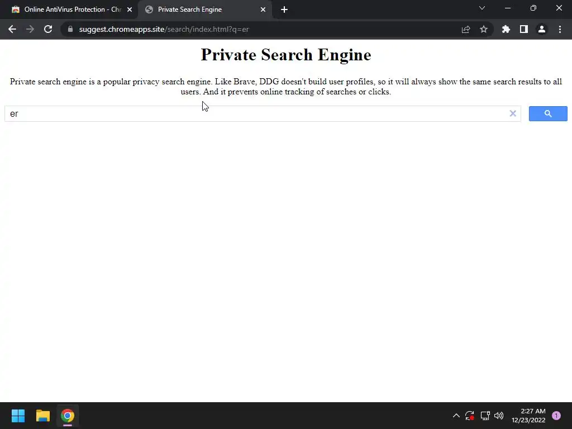The height and width of the screenshot is (429, 572).
Task: Close the Online AntiVirus Protection tab
Action: click(130, 9)
